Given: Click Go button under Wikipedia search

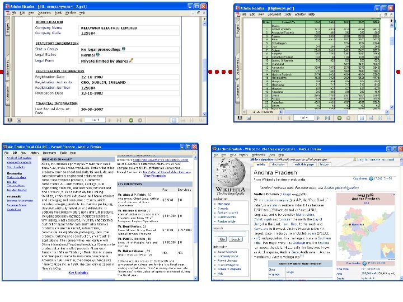Looking at the screenshot, I should click(222, 239).
